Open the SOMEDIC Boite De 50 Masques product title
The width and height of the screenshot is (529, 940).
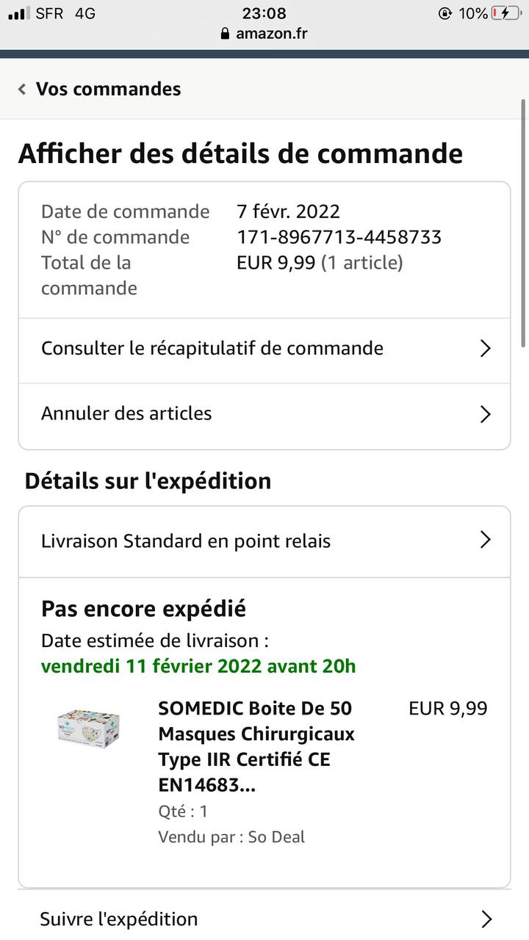[x=256, y=747]
